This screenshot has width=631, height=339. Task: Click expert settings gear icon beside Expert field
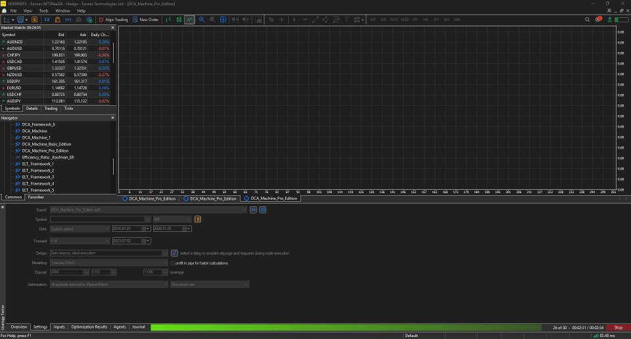click(263, 210)
